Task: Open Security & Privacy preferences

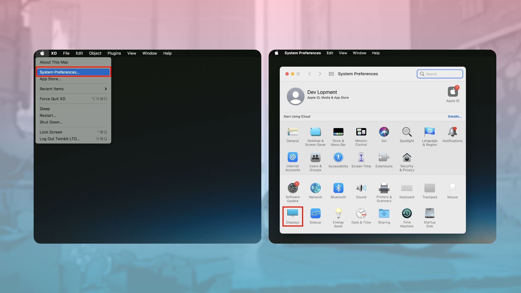Action: 406,162
